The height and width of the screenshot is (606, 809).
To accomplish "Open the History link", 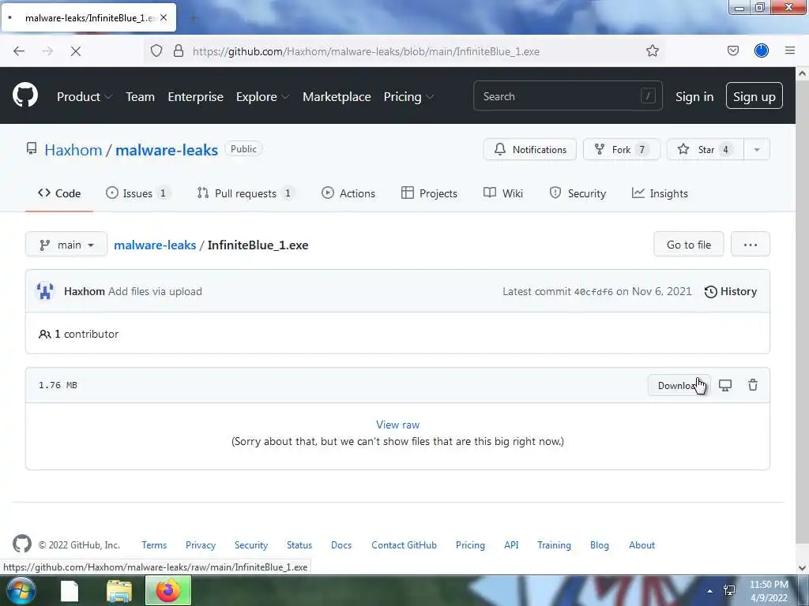I will (x=731, y=291).
